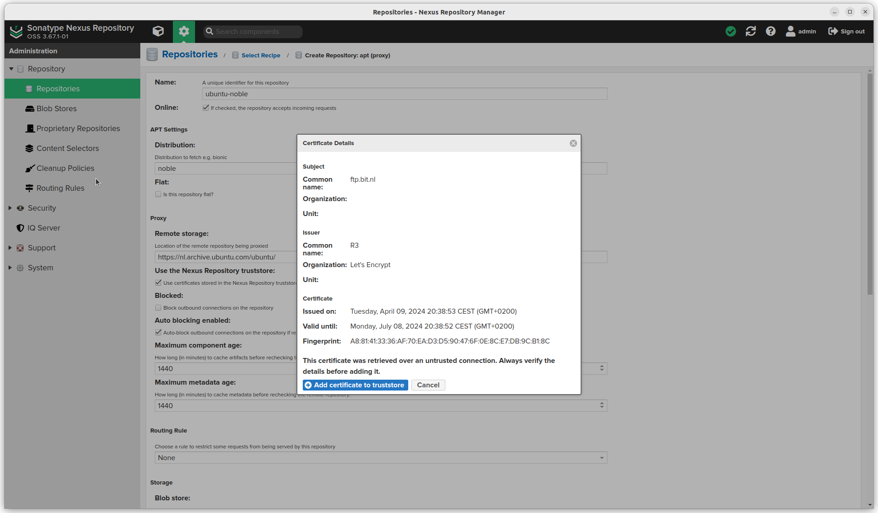Click the search magnifier icon
The image size is (878, 513).
pos(210,32)
